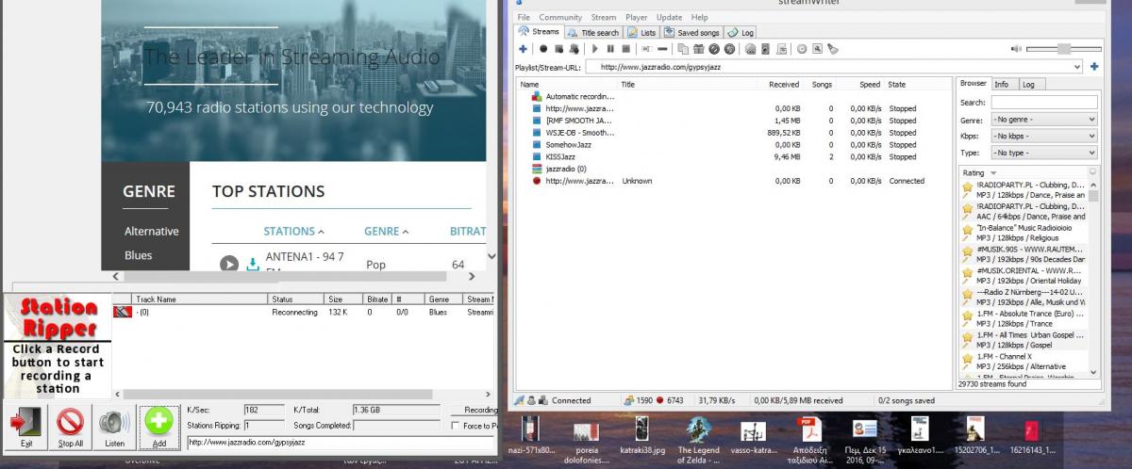Switch to the Lists tab
Screen dimensions: 1132x469
tap(641, 32)
